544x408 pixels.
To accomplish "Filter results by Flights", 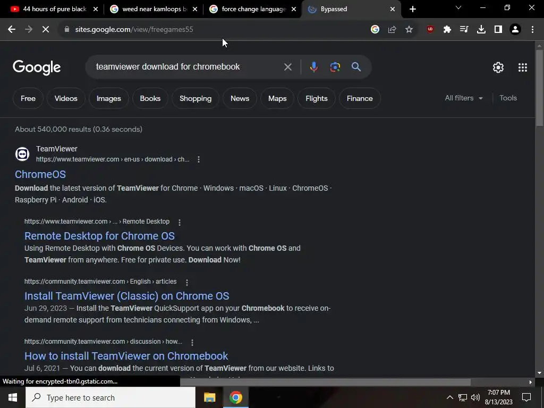I will tap(317, 98).
